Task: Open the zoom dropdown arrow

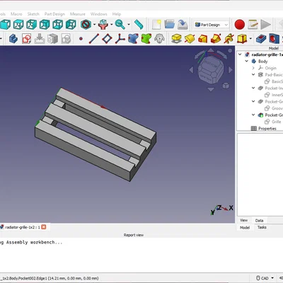Action: pyautogui.click(x=129, y=25)
